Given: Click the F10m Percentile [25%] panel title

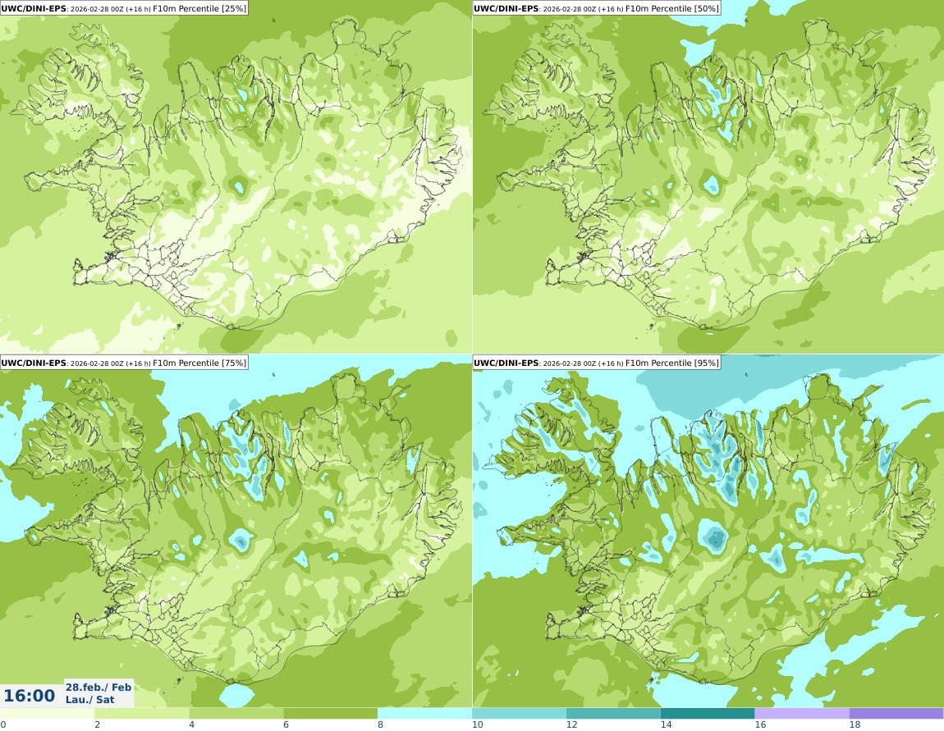Looking at the screenshot, I should pos(124,8).
